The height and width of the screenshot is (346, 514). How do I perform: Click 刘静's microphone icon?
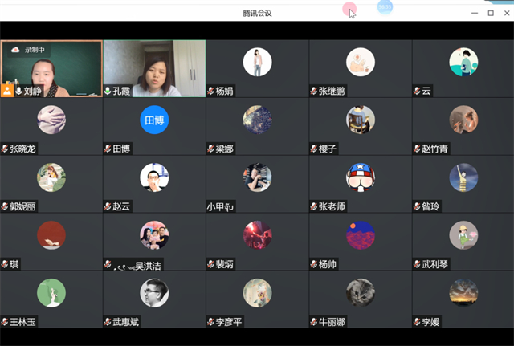click(x=18, y=91)
